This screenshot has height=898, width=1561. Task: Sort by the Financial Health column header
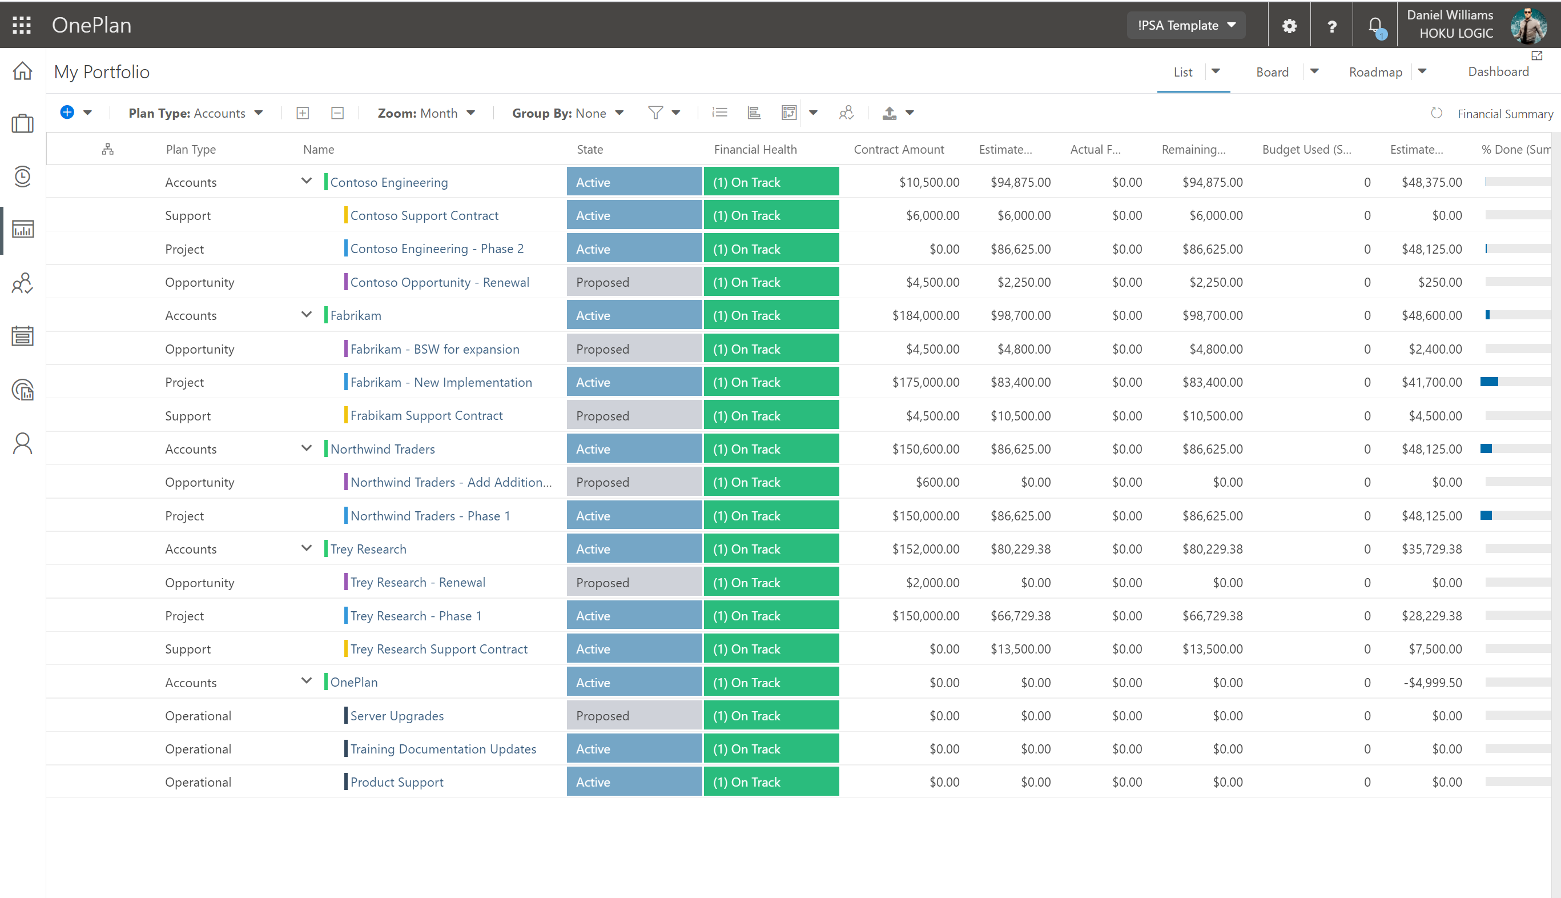(x=755, y=149)
